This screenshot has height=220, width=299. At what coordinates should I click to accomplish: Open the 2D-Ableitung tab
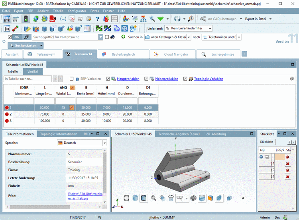(216, 134)
